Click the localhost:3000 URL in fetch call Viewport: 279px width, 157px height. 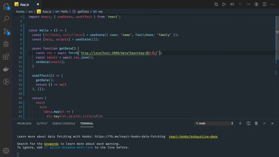tap(119, 53)
